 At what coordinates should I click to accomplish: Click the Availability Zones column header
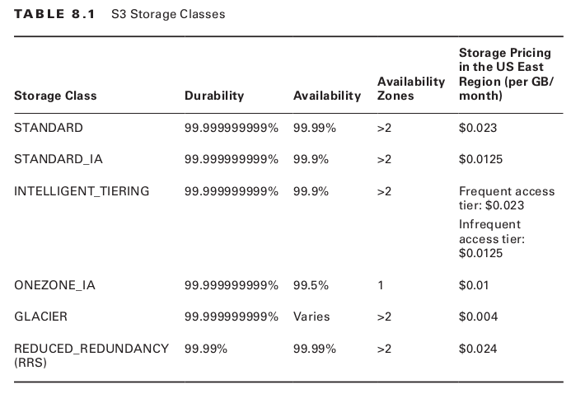411,88
